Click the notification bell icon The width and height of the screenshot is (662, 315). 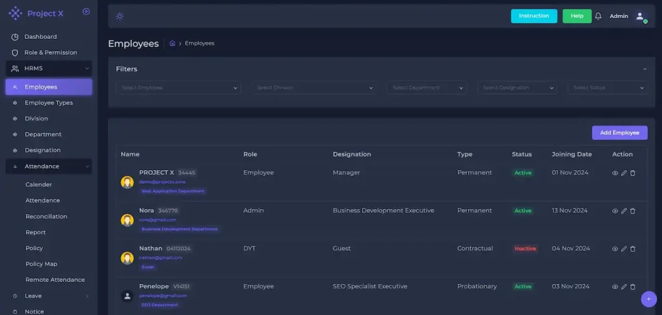click(598, 16)
